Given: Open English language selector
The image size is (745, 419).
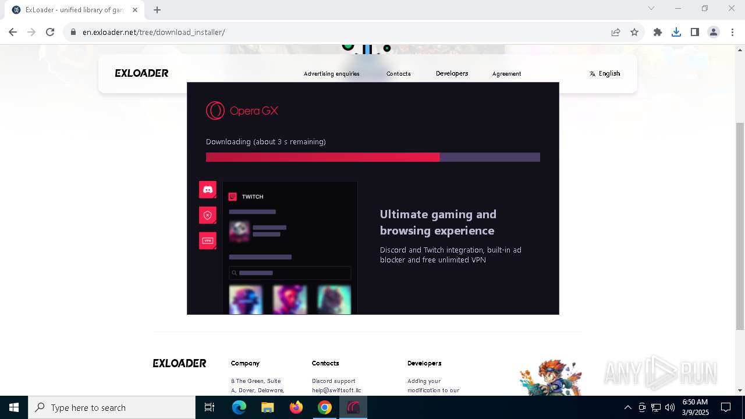Looking at the screenshot, I should (x=605, y=73).
